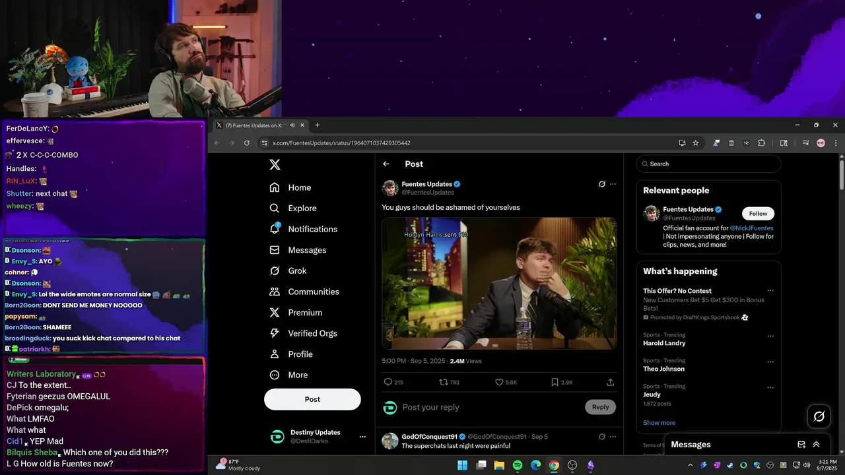Open the Extensions puzzle icon

761,143
